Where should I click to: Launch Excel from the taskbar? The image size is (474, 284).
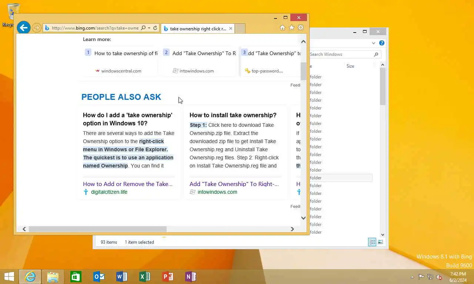pyautogui.click(x=145, y=277)
